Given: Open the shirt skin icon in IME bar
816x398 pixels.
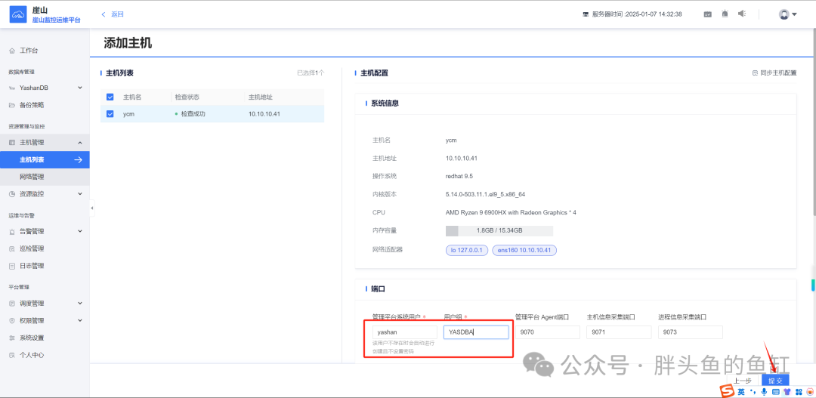Looking at the screenshot, I should point(787,391).
